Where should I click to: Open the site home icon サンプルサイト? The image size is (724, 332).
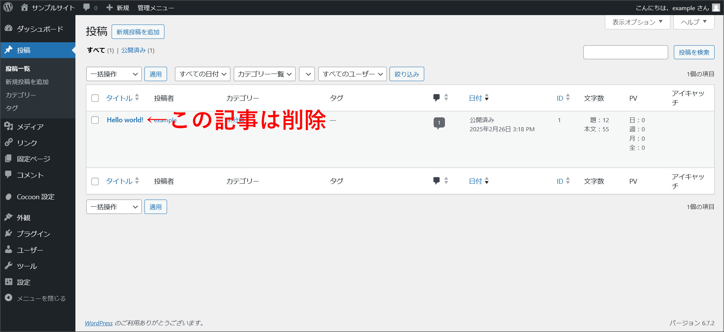click(x=25, y=7)
